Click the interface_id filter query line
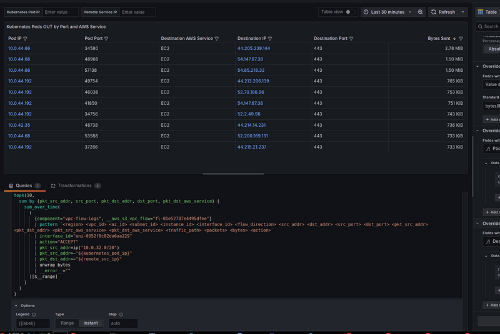The image size is (500, 334). pos(86,236)
